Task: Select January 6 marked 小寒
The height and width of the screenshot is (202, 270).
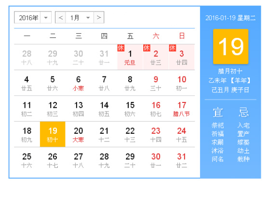Action: tap(78, 83)
